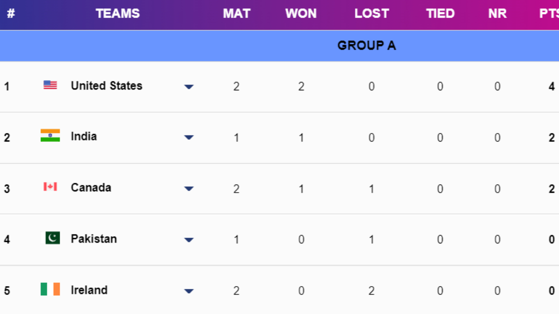Click the United States team name

(106, 86)
